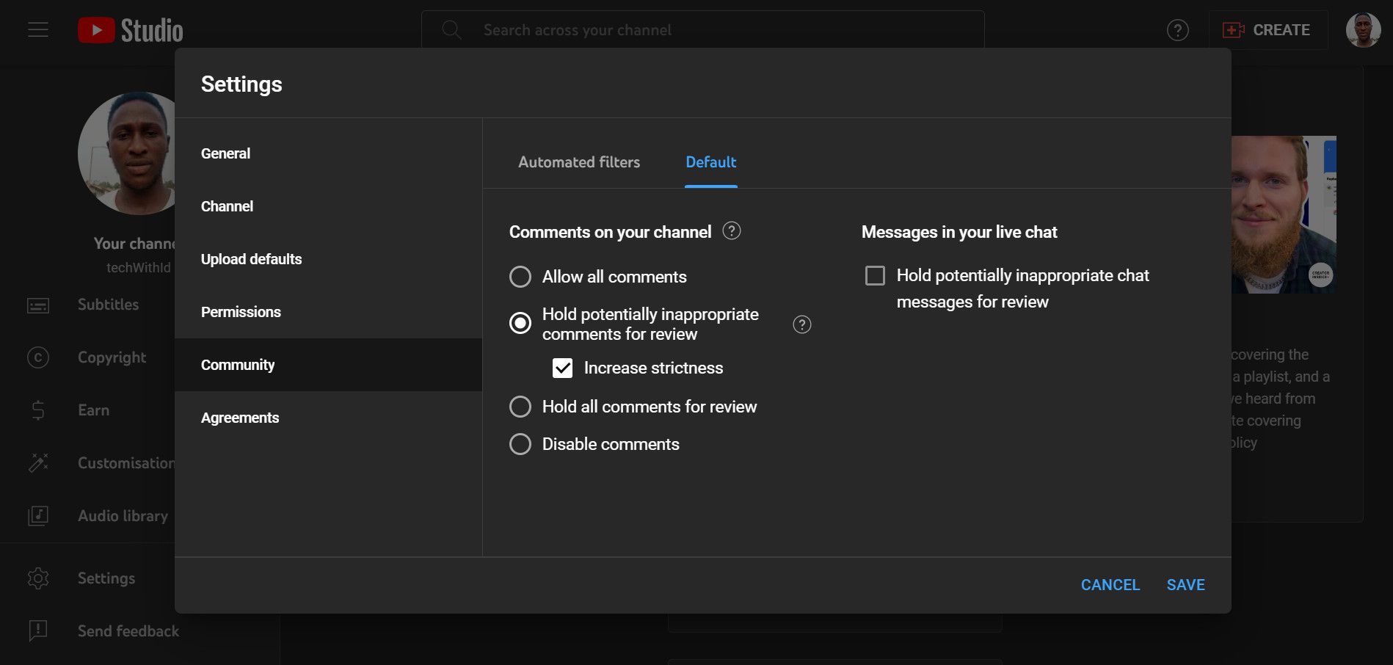The image size is (1393, 665).
Task: Enable holding inappropriate chat messages for review
Action: tap(875, 275)
